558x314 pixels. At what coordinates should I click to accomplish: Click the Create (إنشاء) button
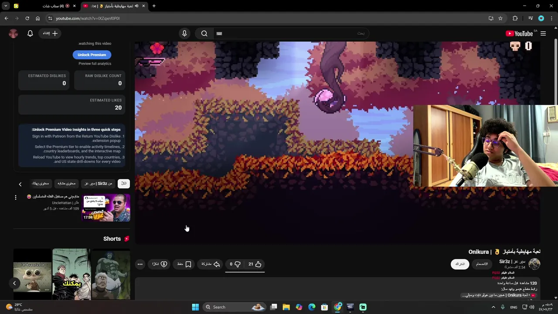[x=50, y=34]
